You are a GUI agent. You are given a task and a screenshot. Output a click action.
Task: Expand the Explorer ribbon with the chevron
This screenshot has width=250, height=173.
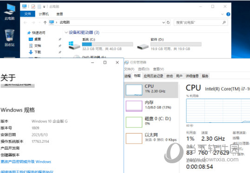click(222, 14)
